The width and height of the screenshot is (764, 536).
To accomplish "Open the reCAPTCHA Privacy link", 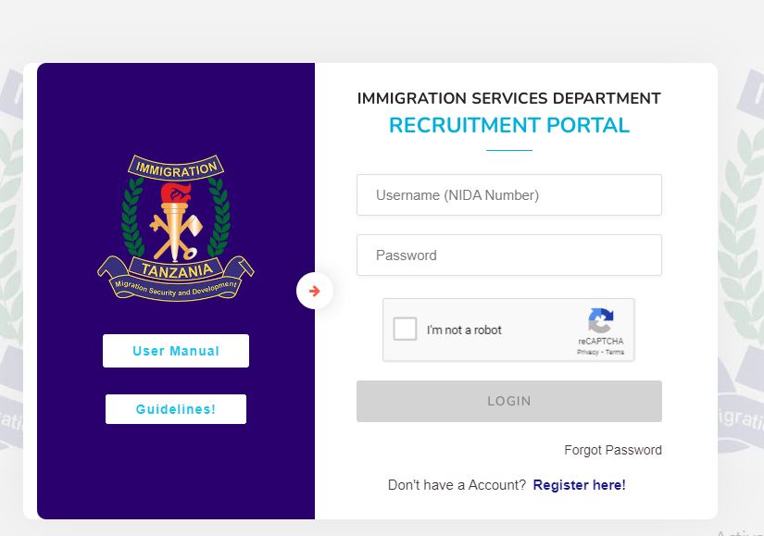I will pos(587,353).
